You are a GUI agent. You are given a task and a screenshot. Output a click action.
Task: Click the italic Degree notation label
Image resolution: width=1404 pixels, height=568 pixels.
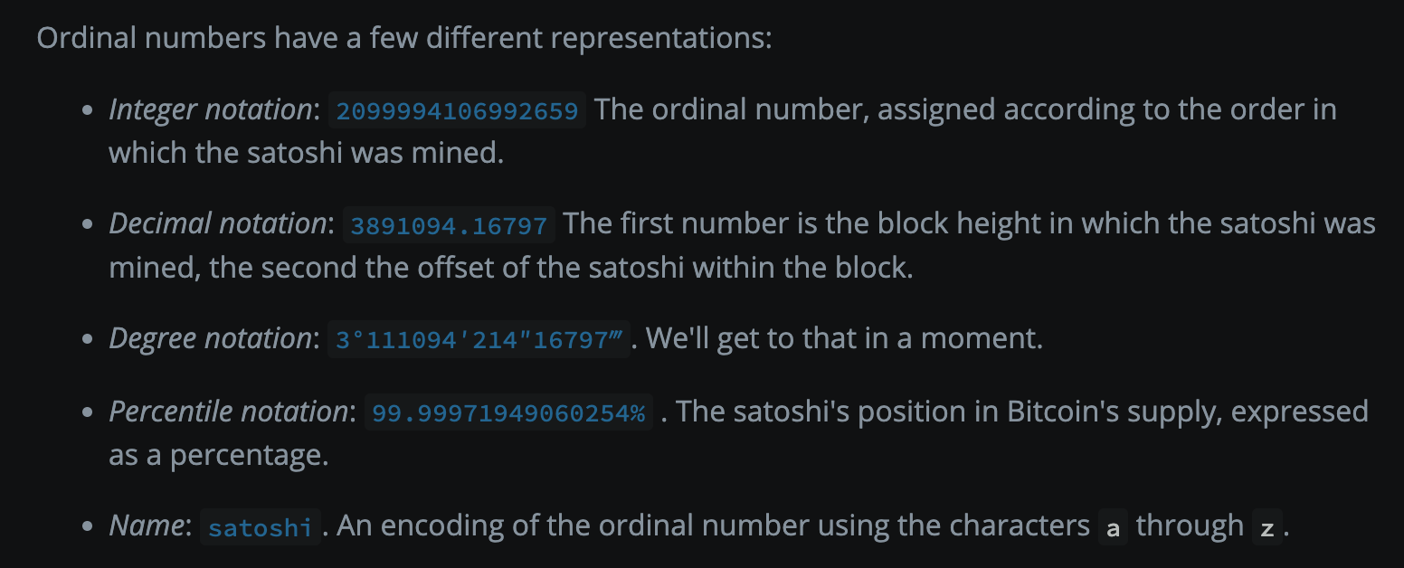[210, 339]
